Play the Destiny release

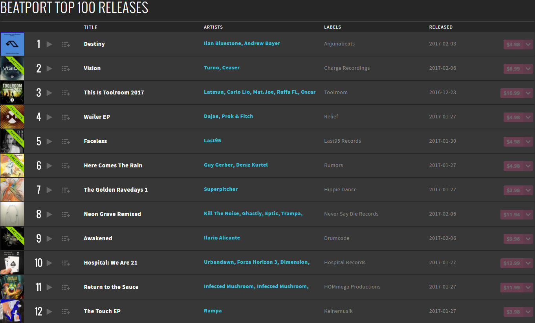[x=49, y=44]
